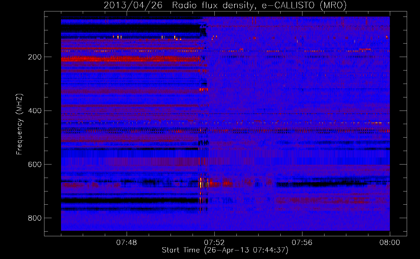The height and width of the screenshot is (259, 420).
Task: Click the 600 frequency tick label
Action: (x=35, y=165)
